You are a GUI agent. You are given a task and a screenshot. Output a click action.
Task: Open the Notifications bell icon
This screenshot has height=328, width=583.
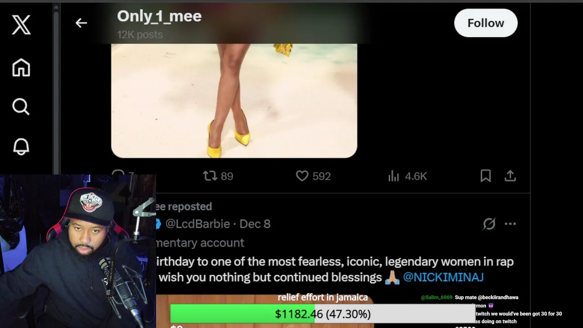click(x=21, y=146)
